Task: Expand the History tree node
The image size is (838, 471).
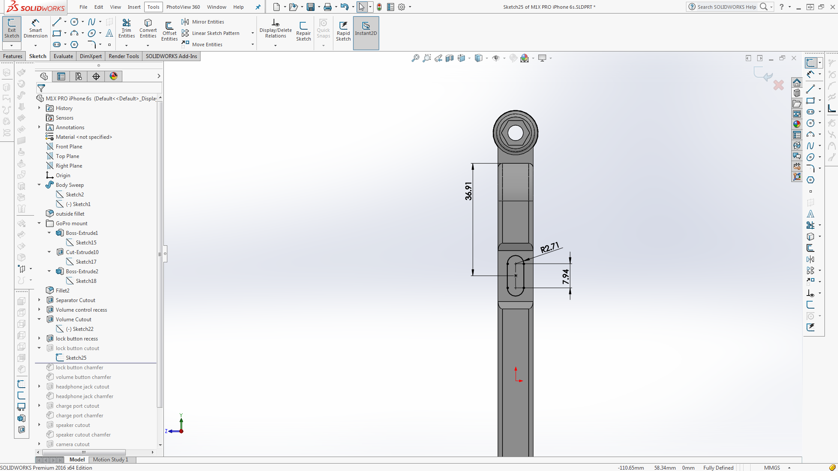Action: (x=39, y=108)
